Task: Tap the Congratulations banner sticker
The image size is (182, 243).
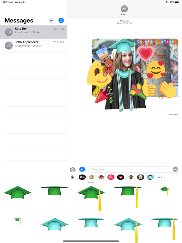Action: [157, 42]
